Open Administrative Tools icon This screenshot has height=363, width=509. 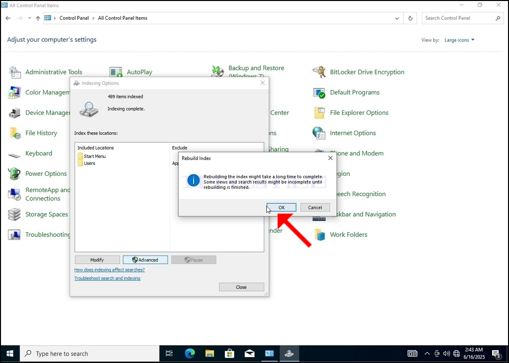coord(15,72)
